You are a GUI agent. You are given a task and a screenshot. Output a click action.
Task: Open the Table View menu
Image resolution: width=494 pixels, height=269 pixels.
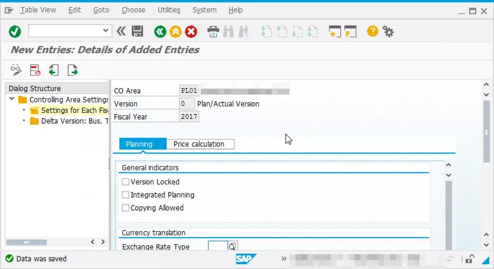click(38, 10)
